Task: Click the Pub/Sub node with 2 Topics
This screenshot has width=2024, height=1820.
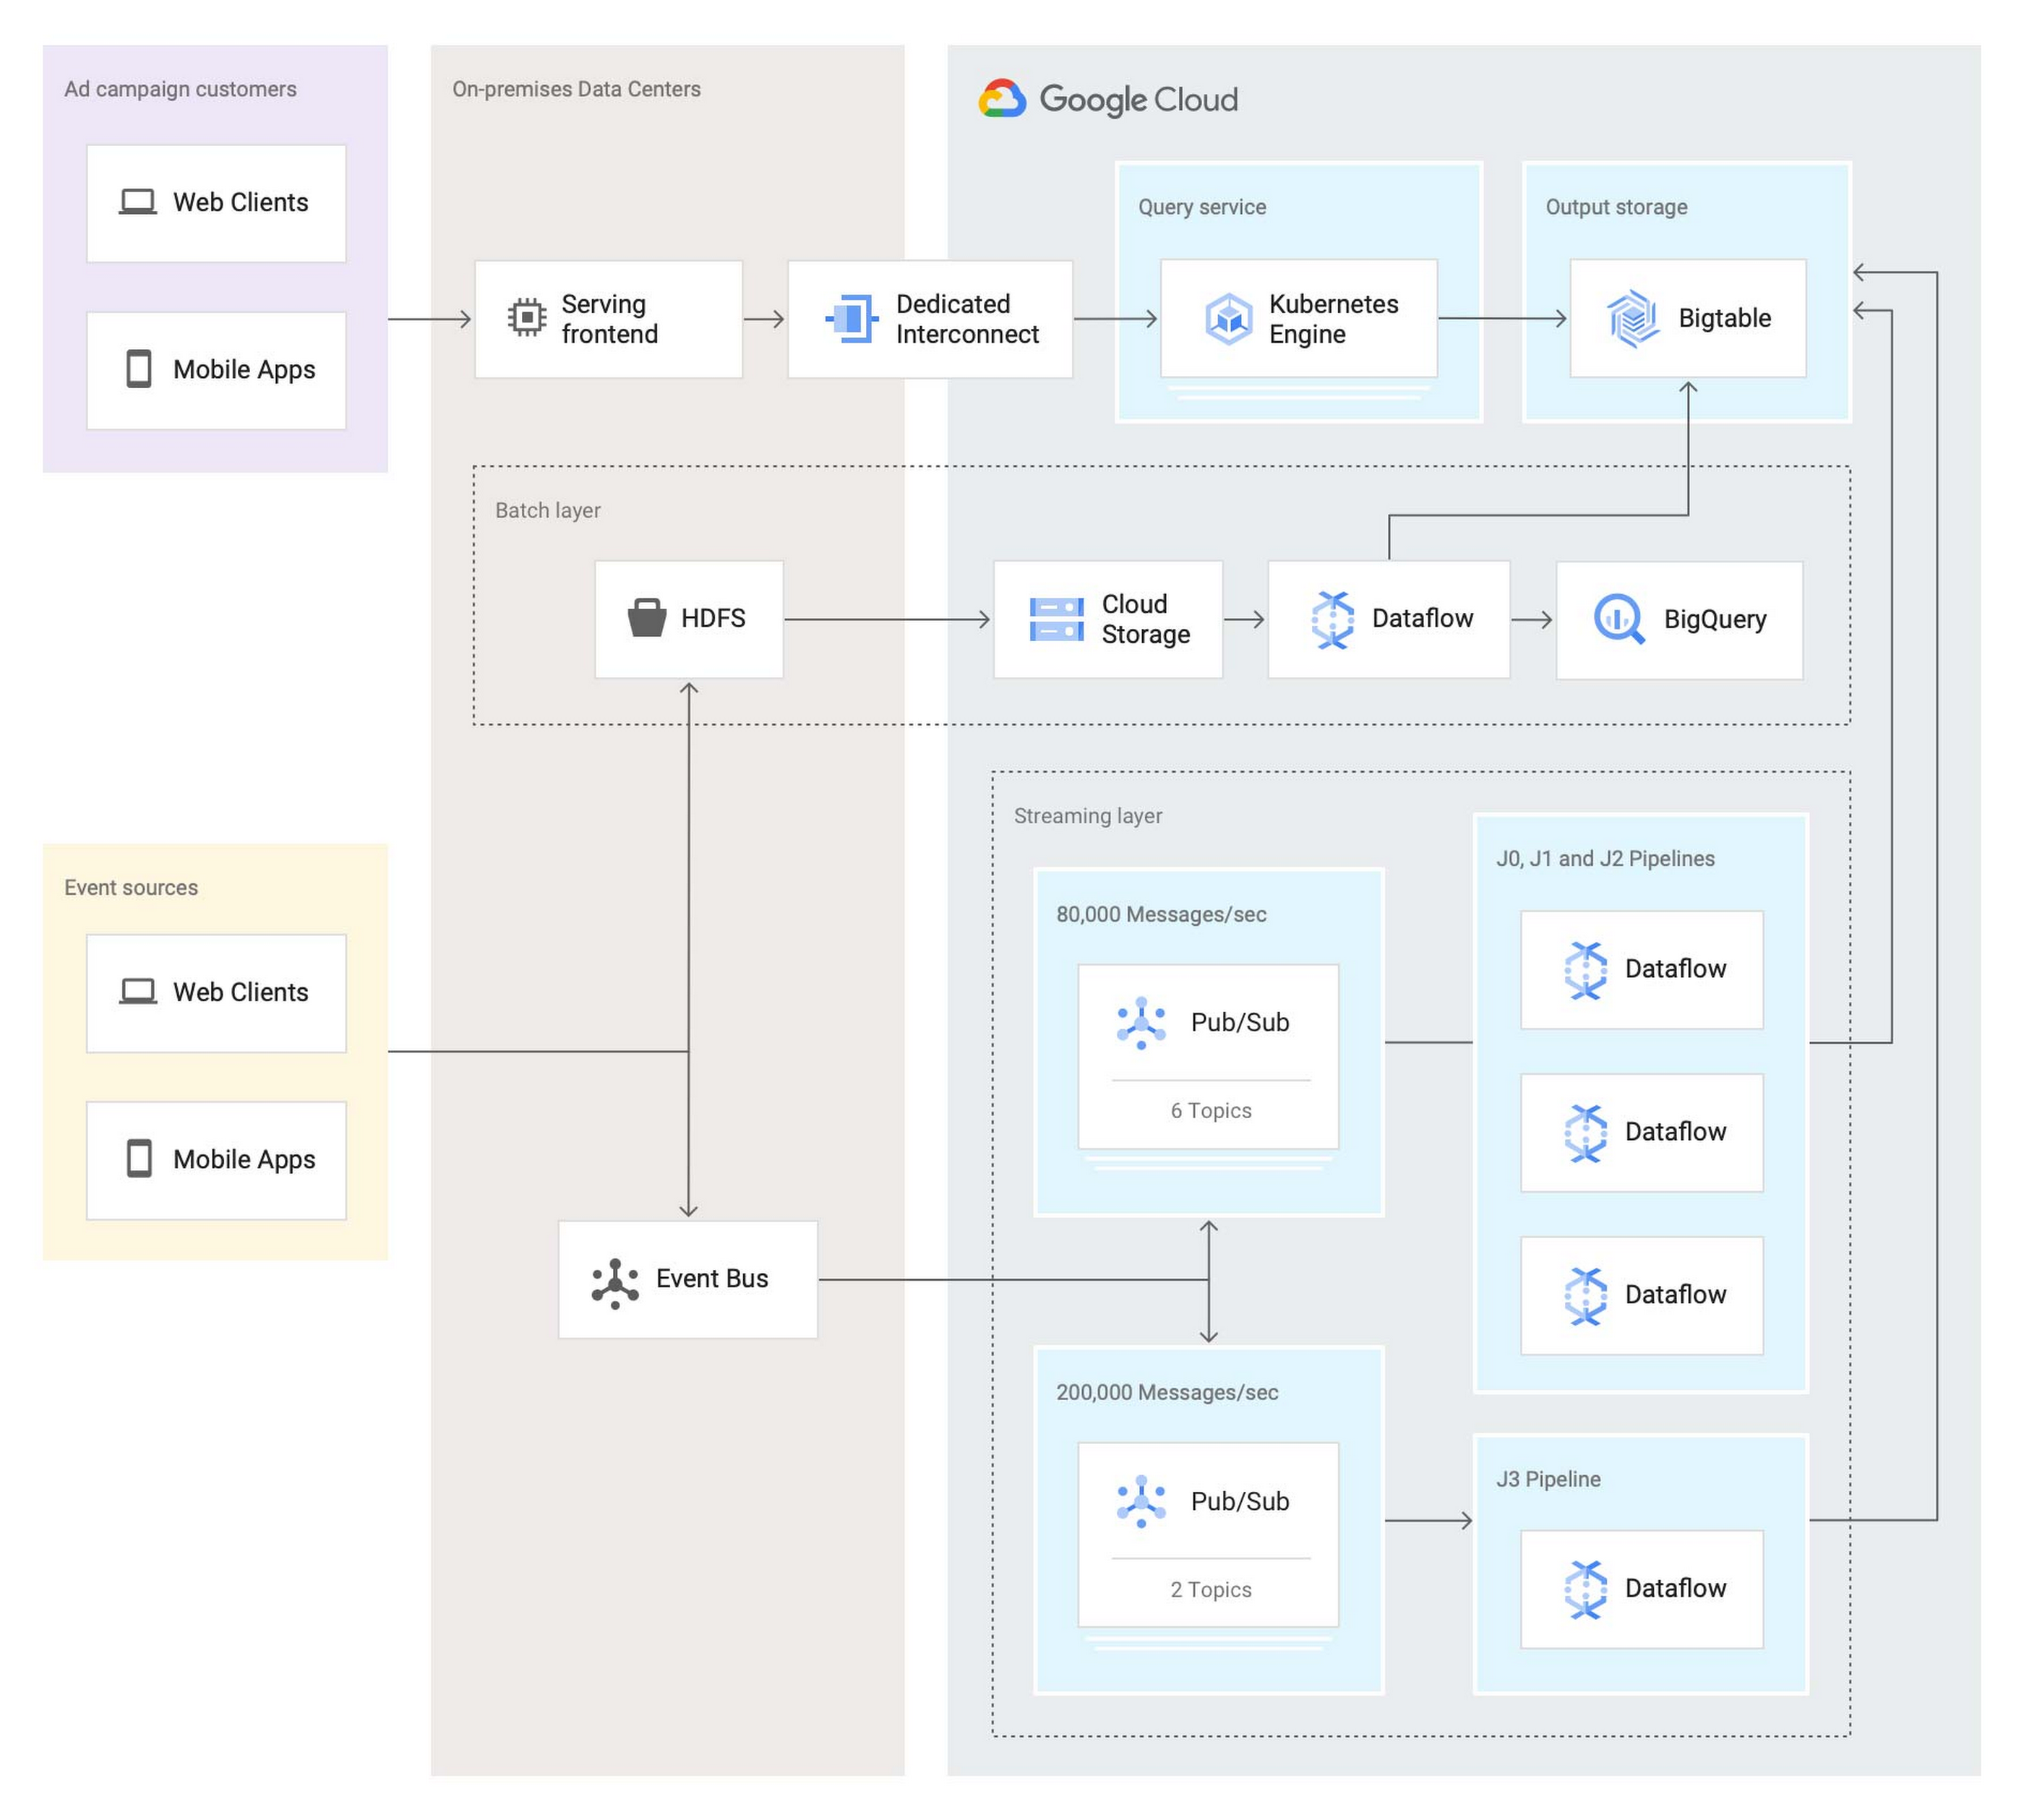Action: (x=1141, y=1501)
